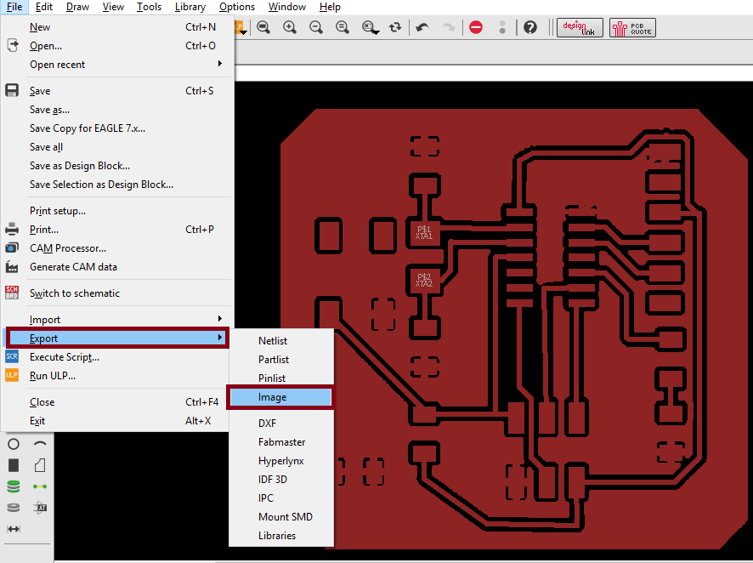The height and width of the screenshot is (563, 753).
Task: Open the Library menu
Action: click(x=190, y=7)
